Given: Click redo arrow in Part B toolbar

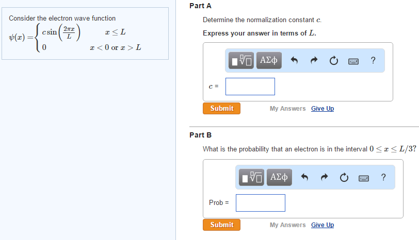Looking at the screenshot, I should [x=325, y=178].
